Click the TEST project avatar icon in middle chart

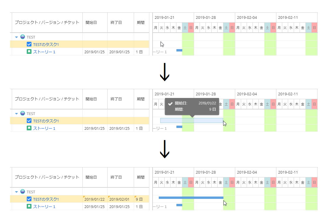23,113
